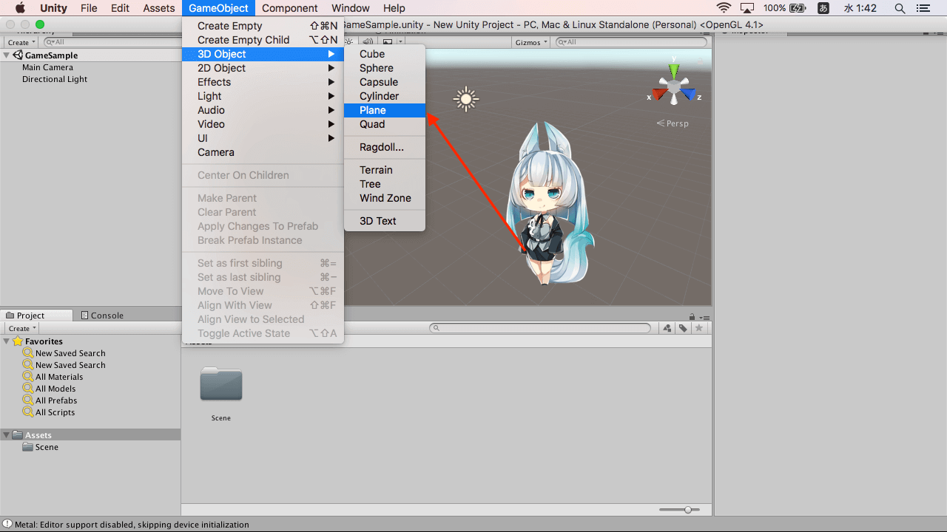The image size is (947, 532).
Task: Choose Cube in the 3D Object submenu
Action: pos(384,54)
